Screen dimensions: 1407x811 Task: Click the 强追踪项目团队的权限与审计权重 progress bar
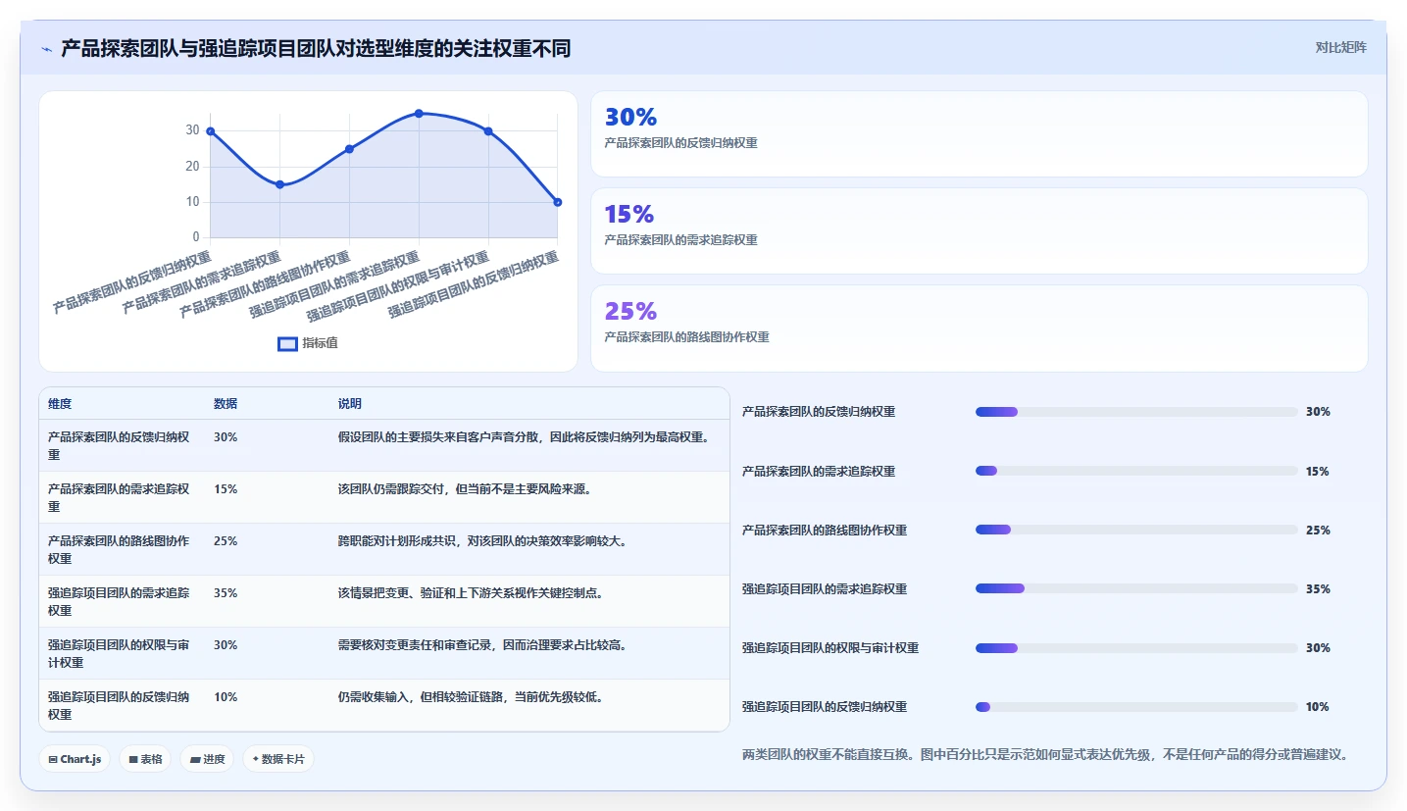[1136, 647]
